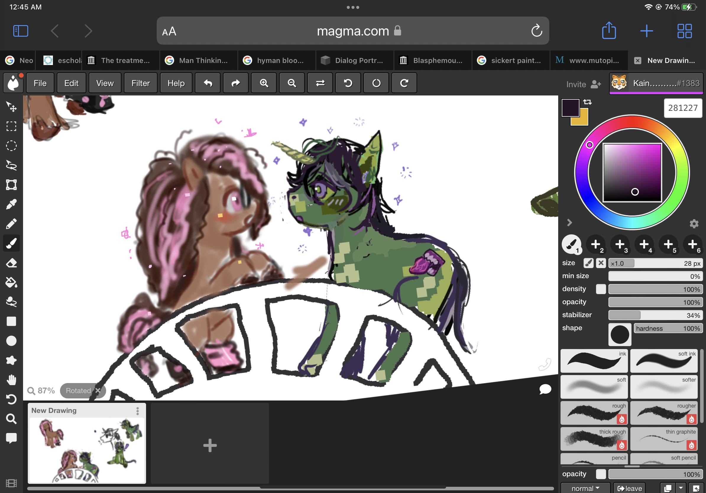The width and height of the screenshot is (706, 493).
Task: Open the normal blend mode dropdown
Action: (x=585, y=488)
